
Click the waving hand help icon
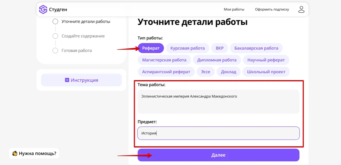click(15, 153)
